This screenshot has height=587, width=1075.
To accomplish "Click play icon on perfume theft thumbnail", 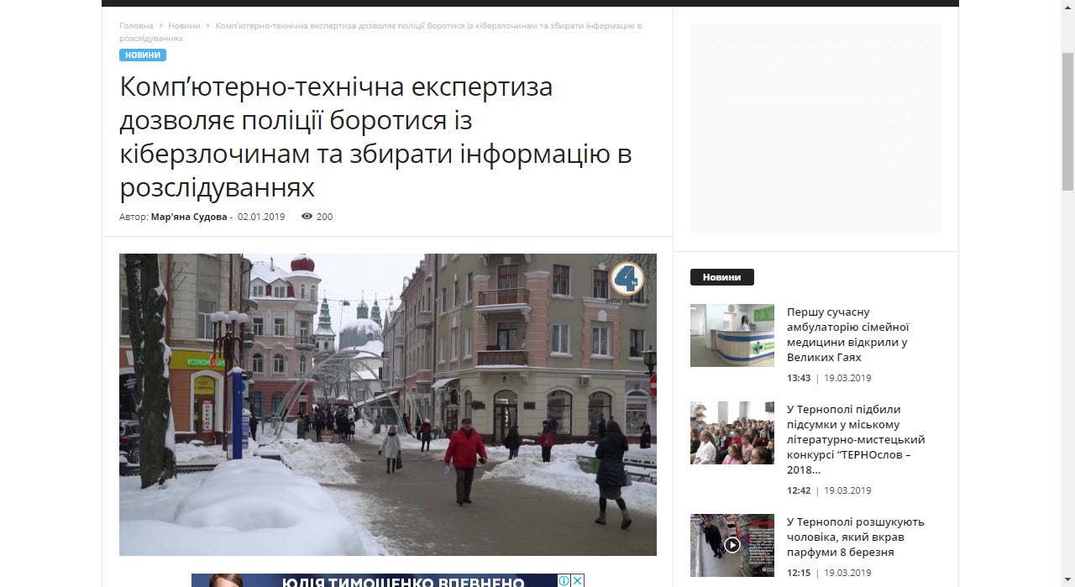I will (732, 545).
